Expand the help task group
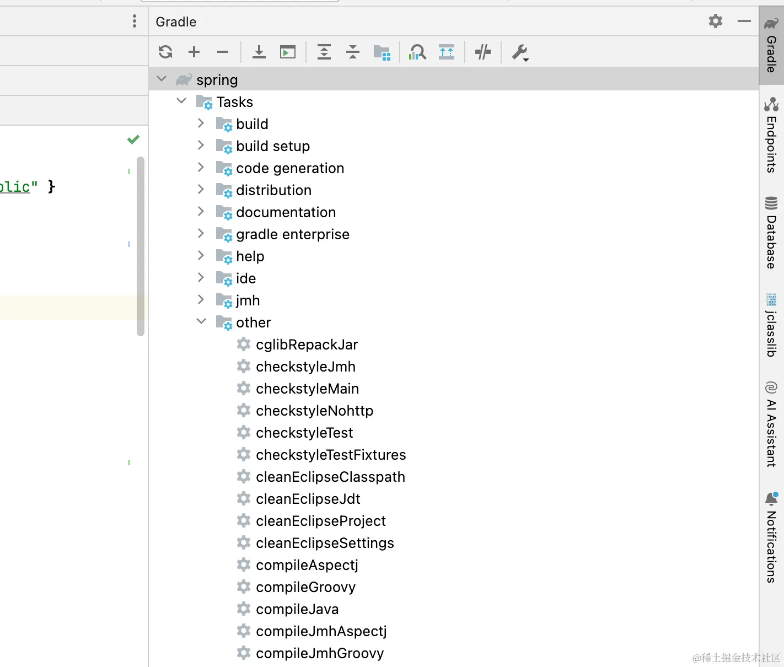The width and height of the screenshot is (784, 667). 201,255
